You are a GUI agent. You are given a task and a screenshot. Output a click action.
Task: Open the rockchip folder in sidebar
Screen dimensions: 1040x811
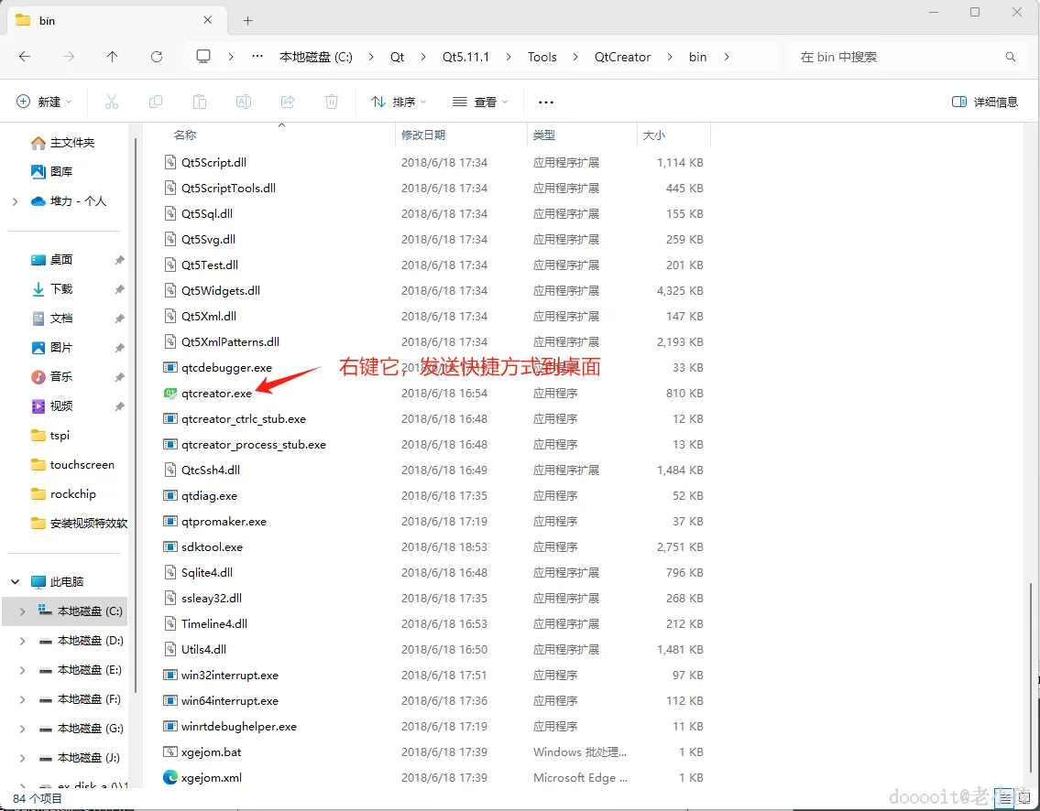click(x=63, y=493)
